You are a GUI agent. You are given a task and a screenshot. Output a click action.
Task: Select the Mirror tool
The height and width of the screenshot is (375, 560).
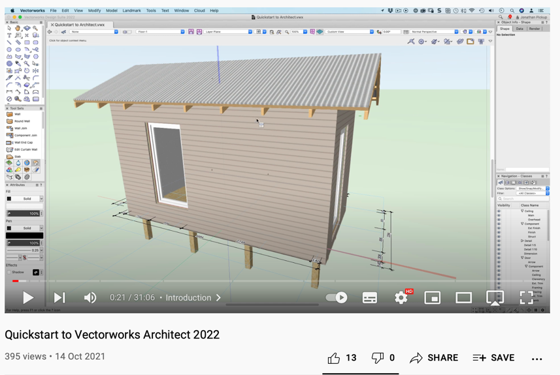tap(35, 70)
